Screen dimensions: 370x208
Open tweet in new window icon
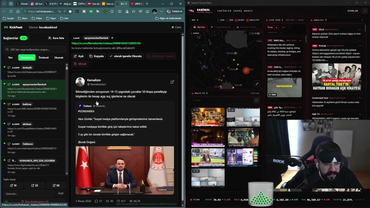point(172,82)
